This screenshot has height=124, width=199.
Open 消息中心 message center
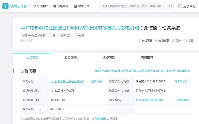(187, 6)
